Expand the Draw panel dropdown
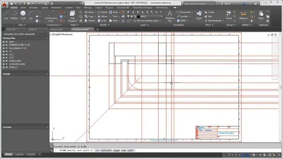283x159 pixels. pos(22,25)
